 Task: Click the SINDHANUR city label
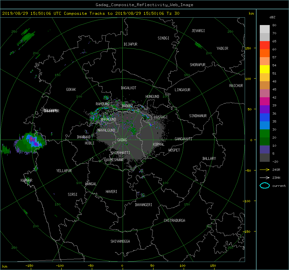pos(198,116)
